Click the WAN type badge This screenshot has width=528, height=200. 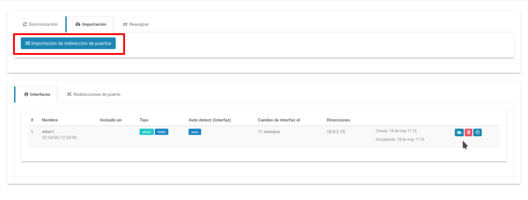pyautogui.click(x=161, y=132)
